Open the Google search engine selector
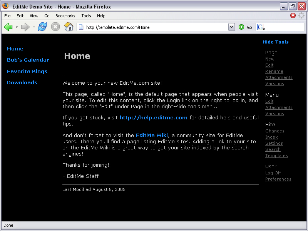Screen dimensions: 308x231 (x=261, y=27)
